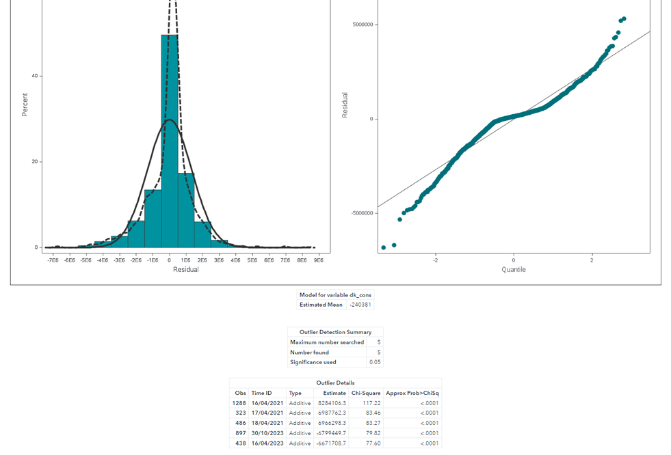671x455 pixels.
Task: Select the Time ID cell 16/04/2023
Action: coord(267,443)
